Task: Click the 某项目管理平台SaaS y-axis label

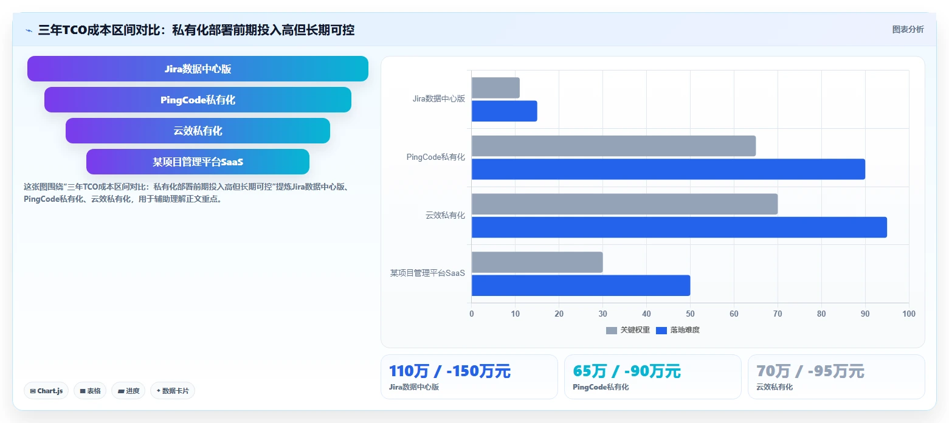Action: coord(427,273)
